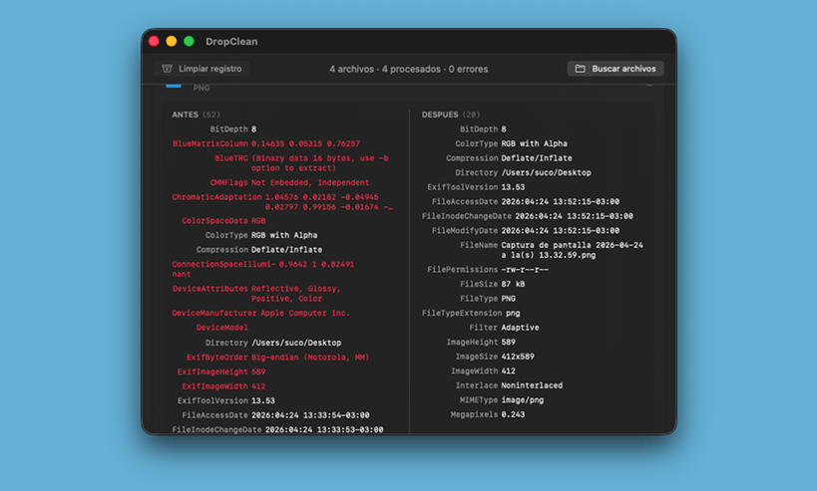Click the DeviceAttributes Reflective, Glossy row
The width and height of the screenshot is (817, 491).
pyautogui.click(x=256, y=294)
